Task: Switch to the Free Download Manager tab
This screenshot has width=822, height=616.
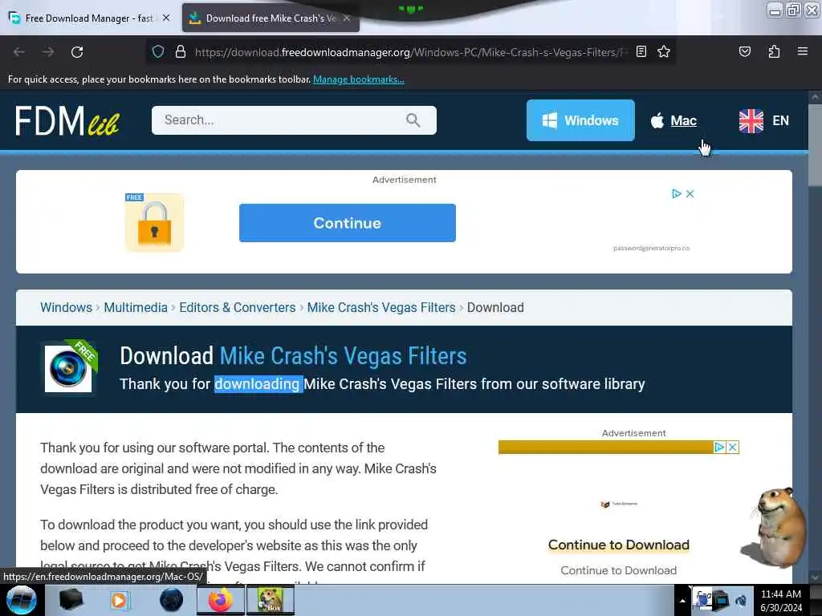Action: tap(89, 18)
